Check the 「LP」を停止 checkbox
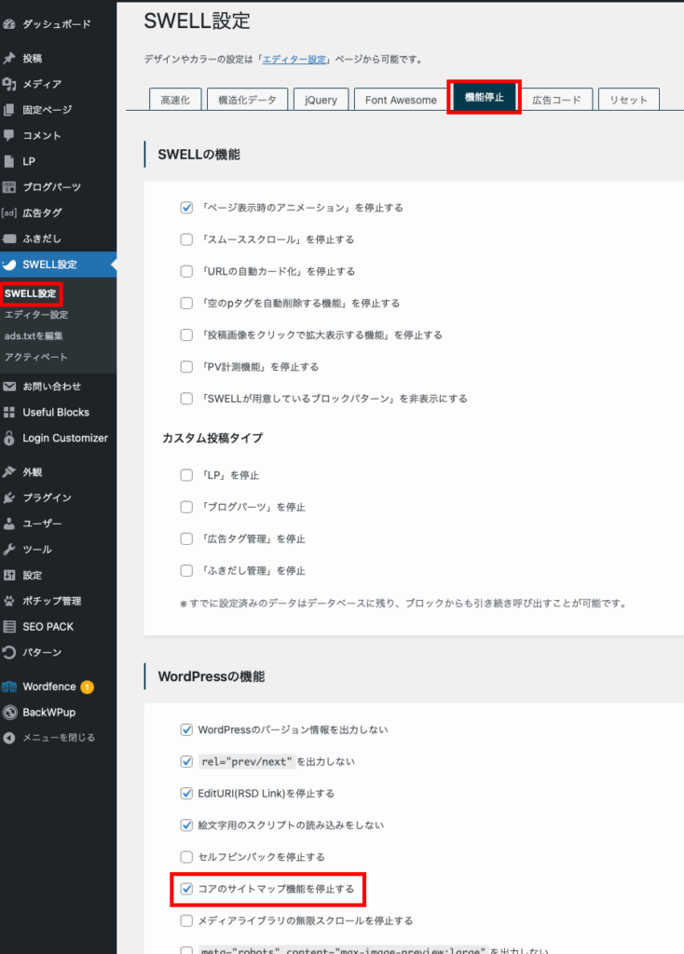This screenshot has width=684, height=954. 186,475
